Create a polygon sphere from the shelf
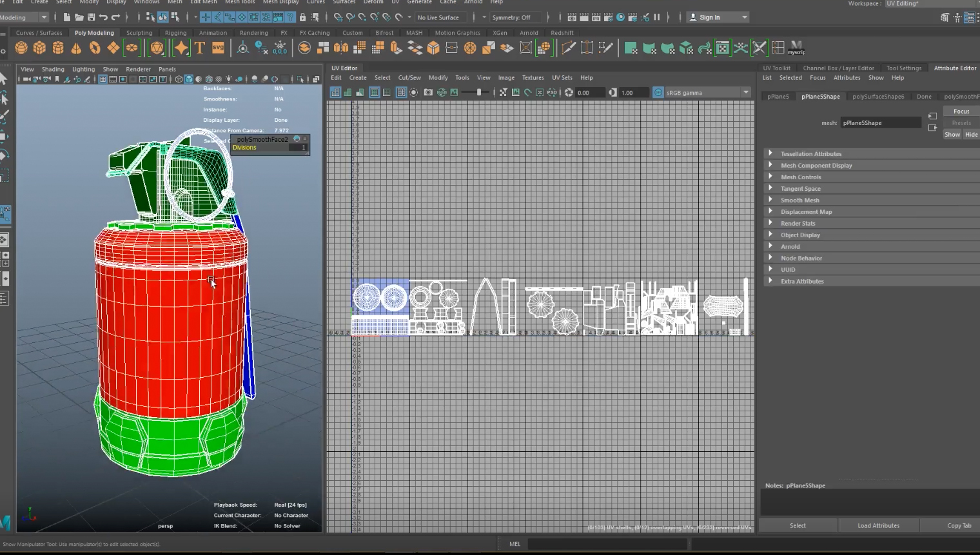 21,48
